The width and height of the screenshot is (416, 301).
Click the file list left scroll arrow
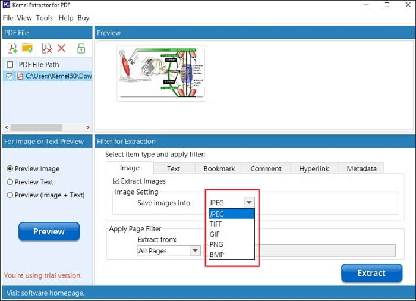click(7, 127)
